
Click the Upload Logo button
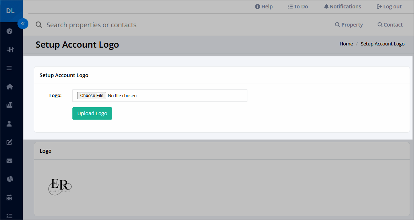pyautogui.click(x=92, y=113)
